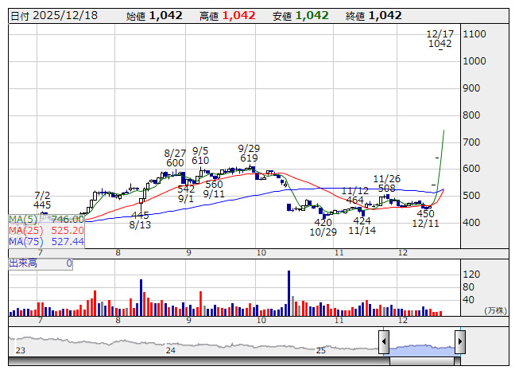Screen dimensions: 519x374
Task: Click the 1000 price axis label
Action: click(474, 61)
